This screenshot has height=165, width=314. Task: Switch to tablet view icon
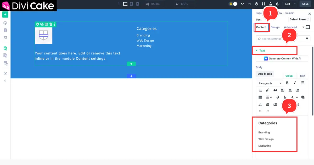(x=131, y=4)
